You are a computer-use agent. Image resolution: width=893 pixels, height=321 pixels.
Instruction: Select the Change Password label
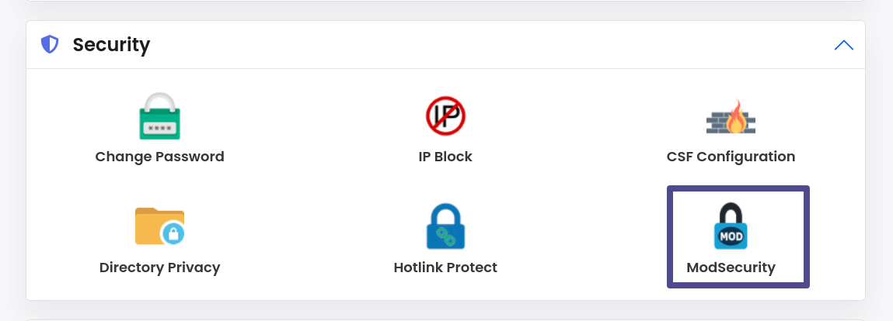160,157
